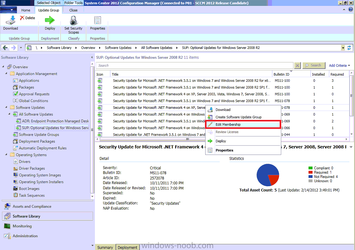Click the Boot Images icon
The image size is (355, 250).
pyautogui.click(x=16, y=189)
